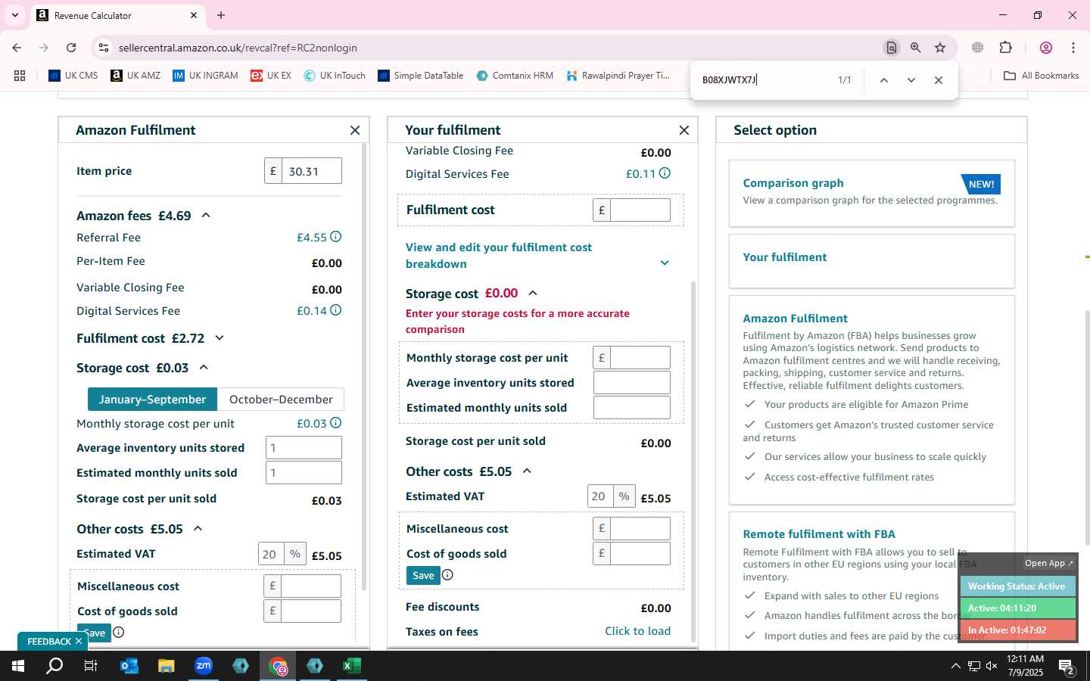Collapse Your fulfilment Other costs section

(x=527, y=471)
